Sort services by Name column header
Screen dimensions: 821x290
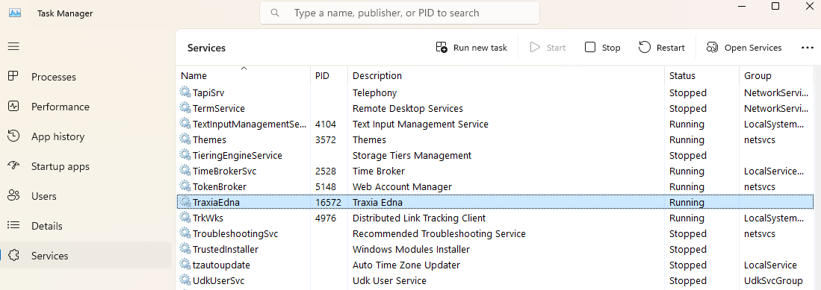[x=244, y=75]
